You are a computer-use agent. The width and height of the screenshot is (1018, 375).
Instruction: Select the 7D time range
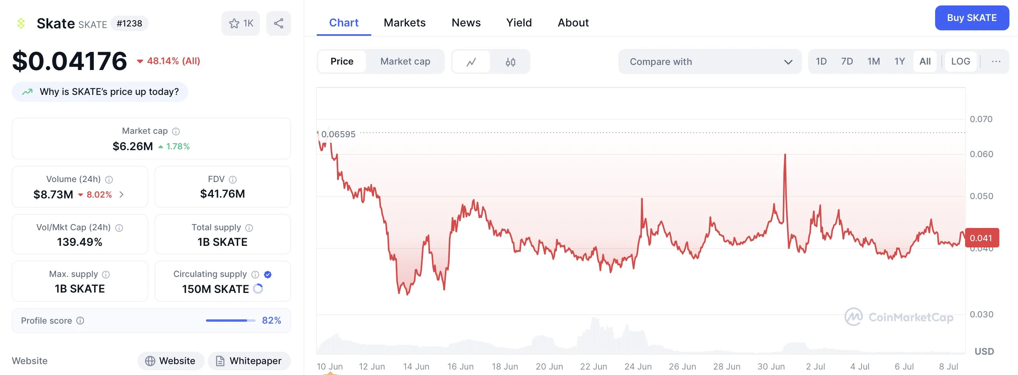click(847, 61)
